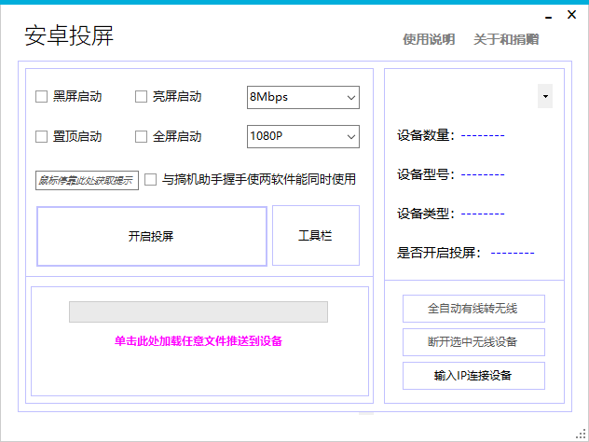Click 单击此处加载任意文件推送到设备 text
The image size is (589, 442).
coord(199,341)
